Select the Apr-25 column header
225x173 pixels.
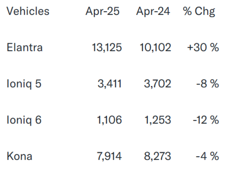click(102, 11)
